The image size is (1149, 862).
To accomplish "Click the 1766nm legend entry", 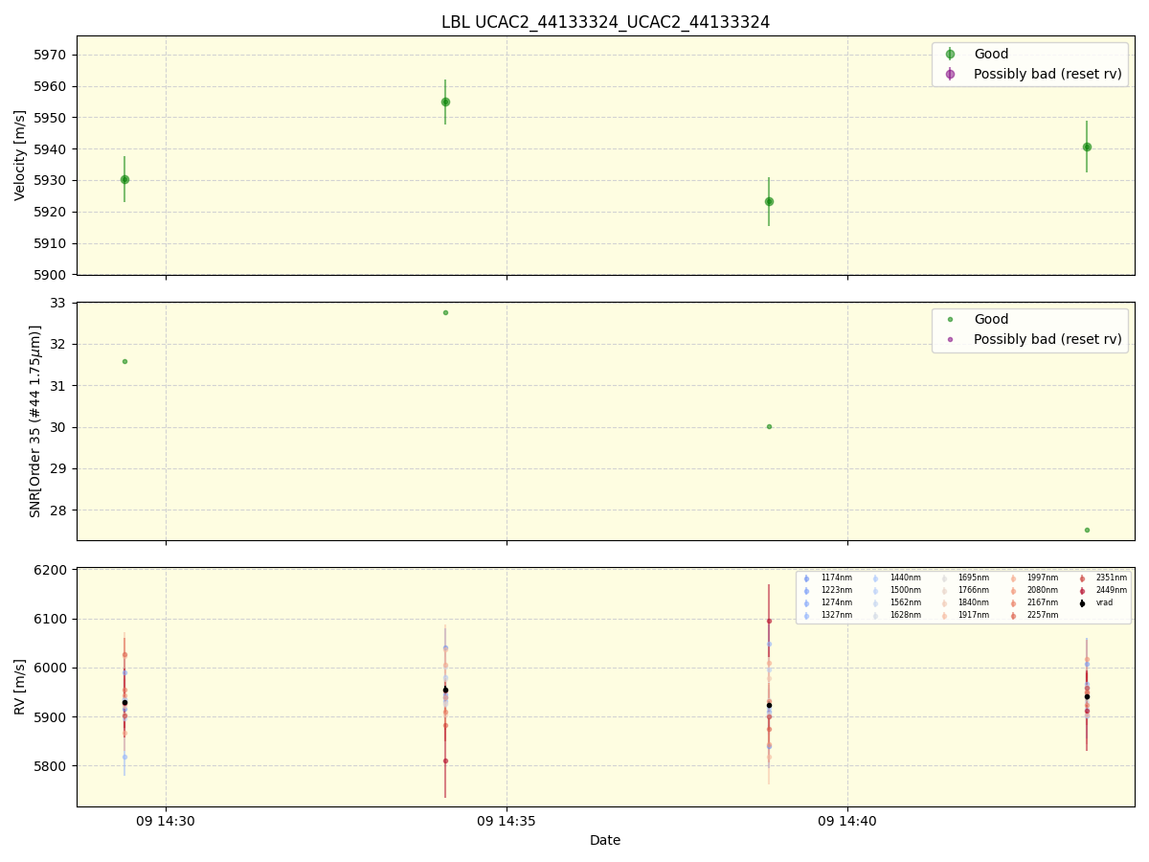I will pos(974,591).
